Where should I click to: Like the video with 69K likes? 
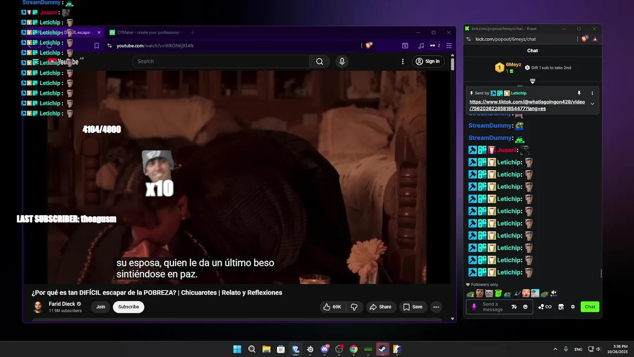[332, 307]
